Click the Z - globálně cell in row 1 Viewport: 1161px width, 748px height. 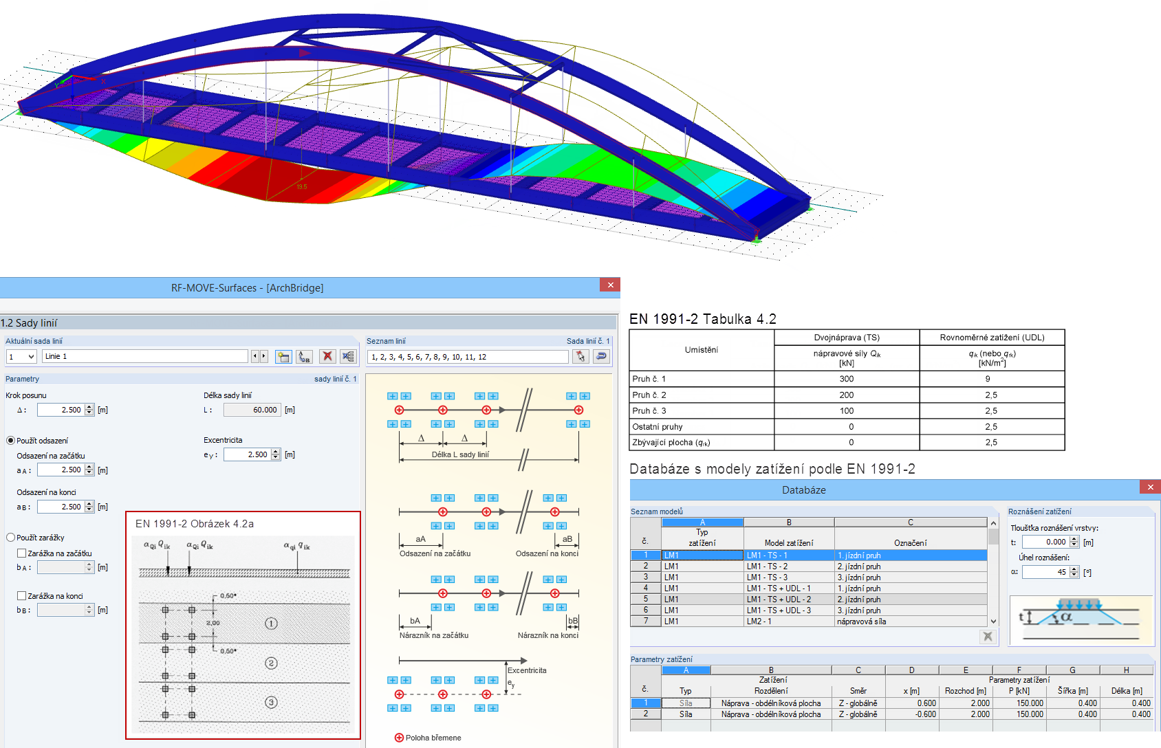click(858, 703)
